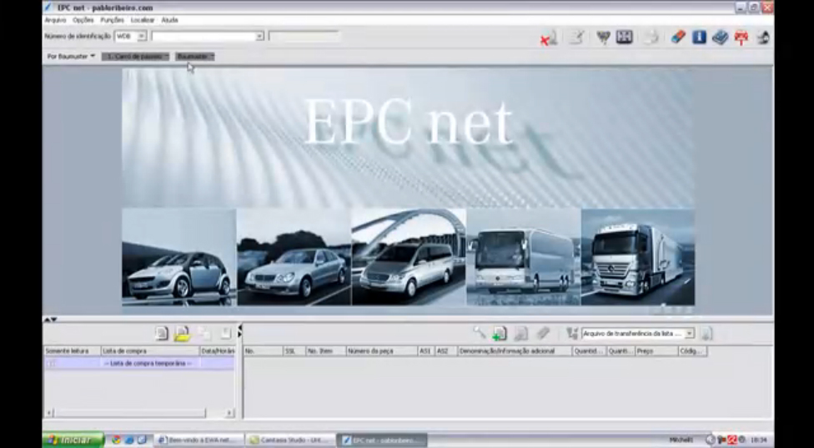The height and width of the screenshot is (448, 814).
Task: Click the Mercedes bus thumbnail image
Action: tap(523, 257)
